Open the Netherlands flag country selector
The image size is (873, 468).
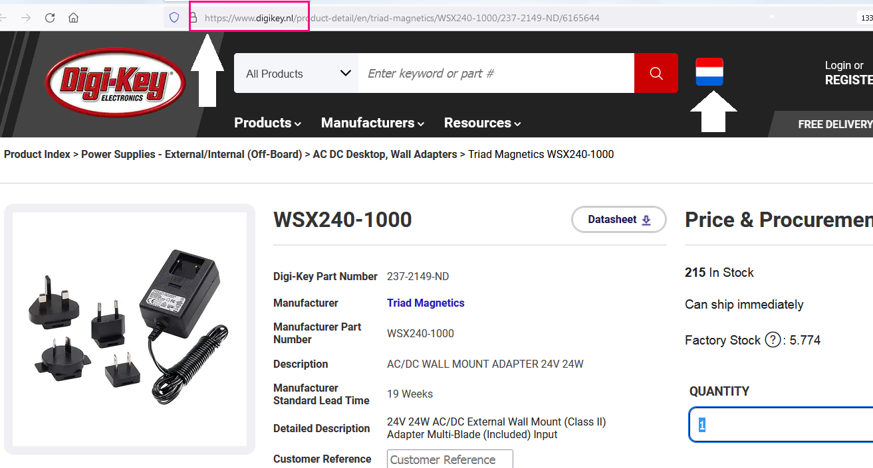coord(709,72)
